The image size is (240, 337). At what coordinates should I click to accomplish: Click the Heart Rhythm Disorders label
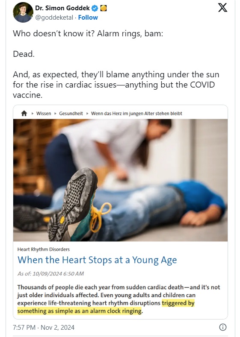click(44, 249)
